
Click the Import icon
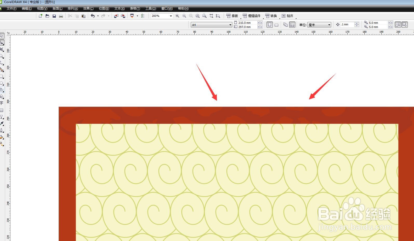(x=116, y=16)
